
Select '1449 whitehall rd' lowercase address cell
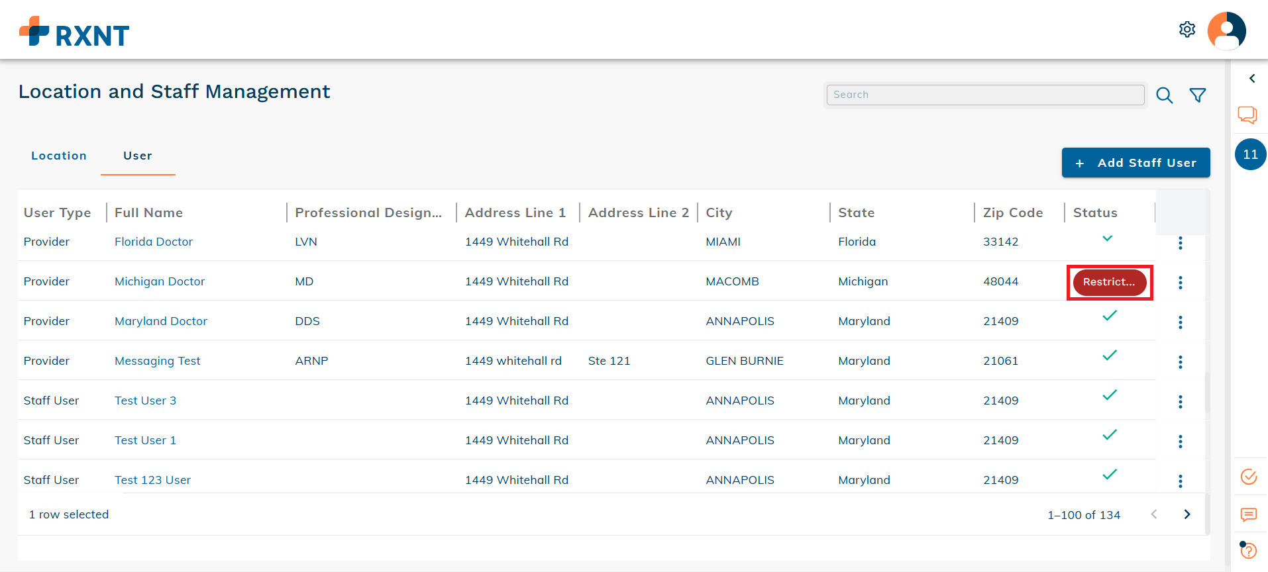pyautogui.click(x=513, y=361)
